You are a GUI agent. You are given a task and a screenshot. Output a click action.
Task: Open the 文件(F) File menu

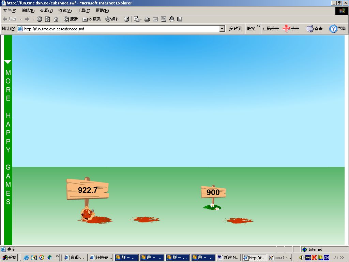coord(10,11)
